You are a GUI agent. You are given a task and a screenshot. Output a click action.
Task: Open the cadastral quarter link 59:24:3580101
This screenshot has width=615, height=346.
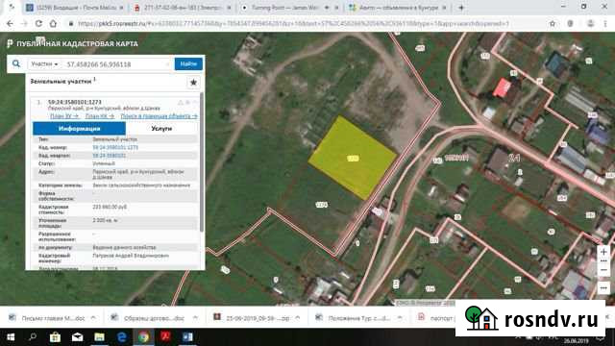point(109,156)
